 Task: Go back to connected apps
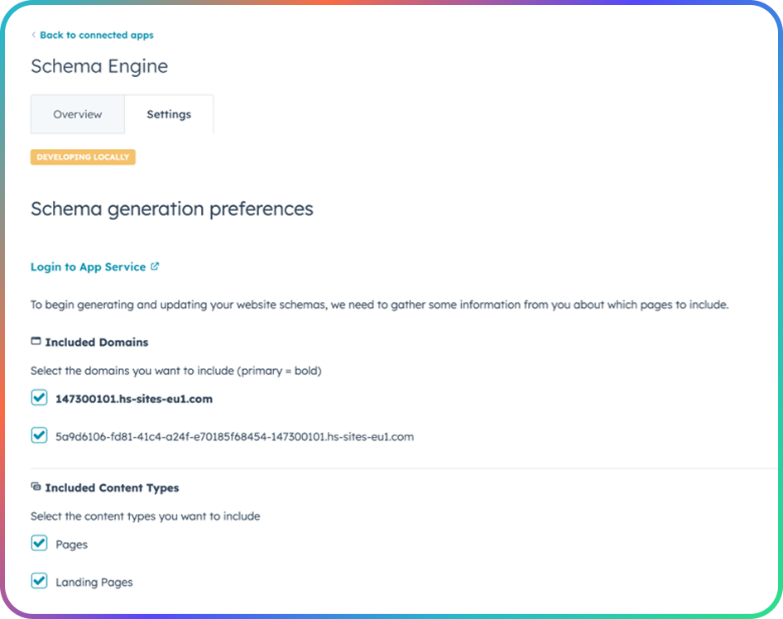(96, 36)
